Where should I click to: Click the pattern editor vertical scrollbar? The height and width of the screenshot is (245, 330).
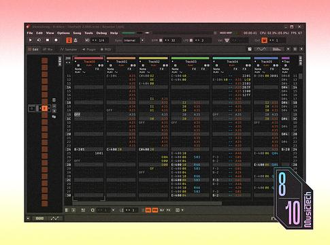point(301,76)
